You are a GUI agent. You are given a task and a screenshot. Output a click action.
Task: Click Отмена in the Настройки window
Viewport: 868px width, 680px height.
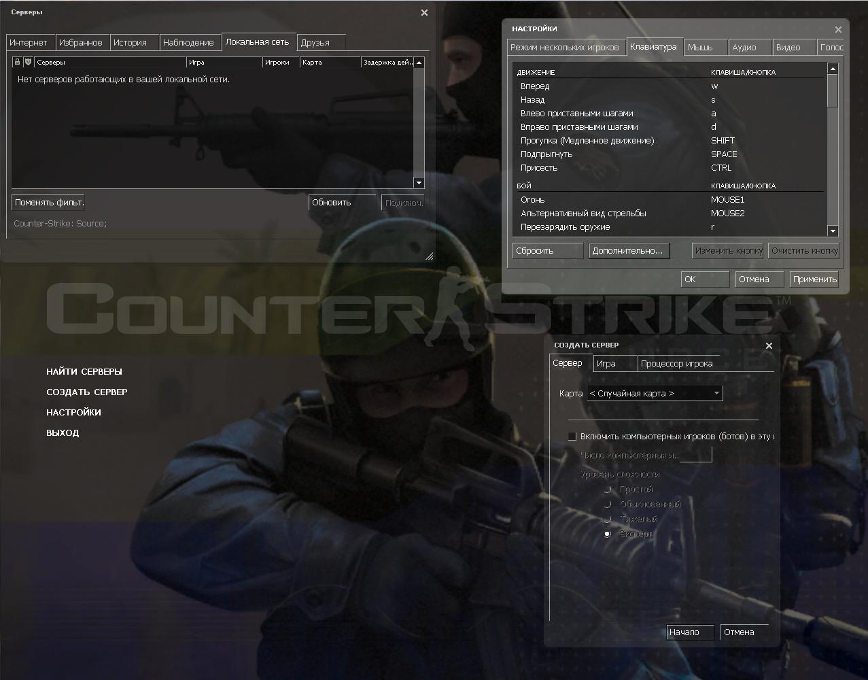(x=759, y=279)
